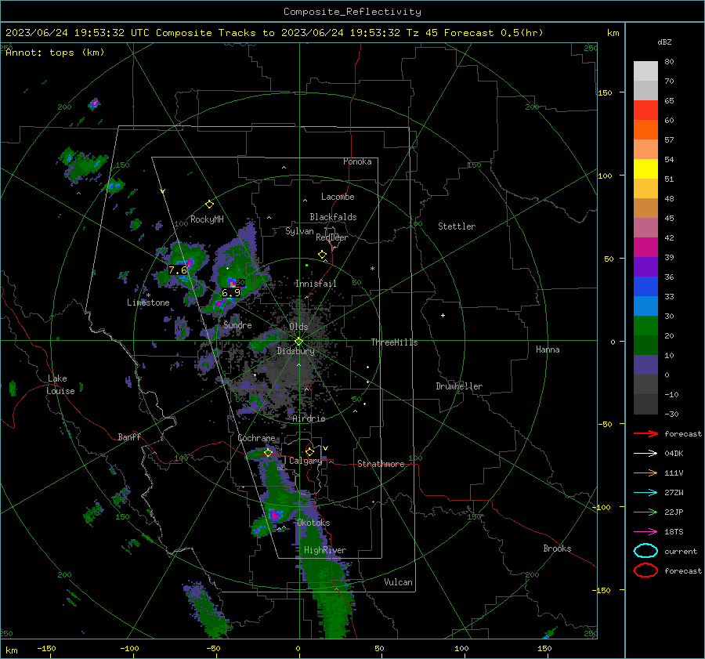Click the Calgary city label
Viewport: 705px width, 659px height.
click(305, 461)
